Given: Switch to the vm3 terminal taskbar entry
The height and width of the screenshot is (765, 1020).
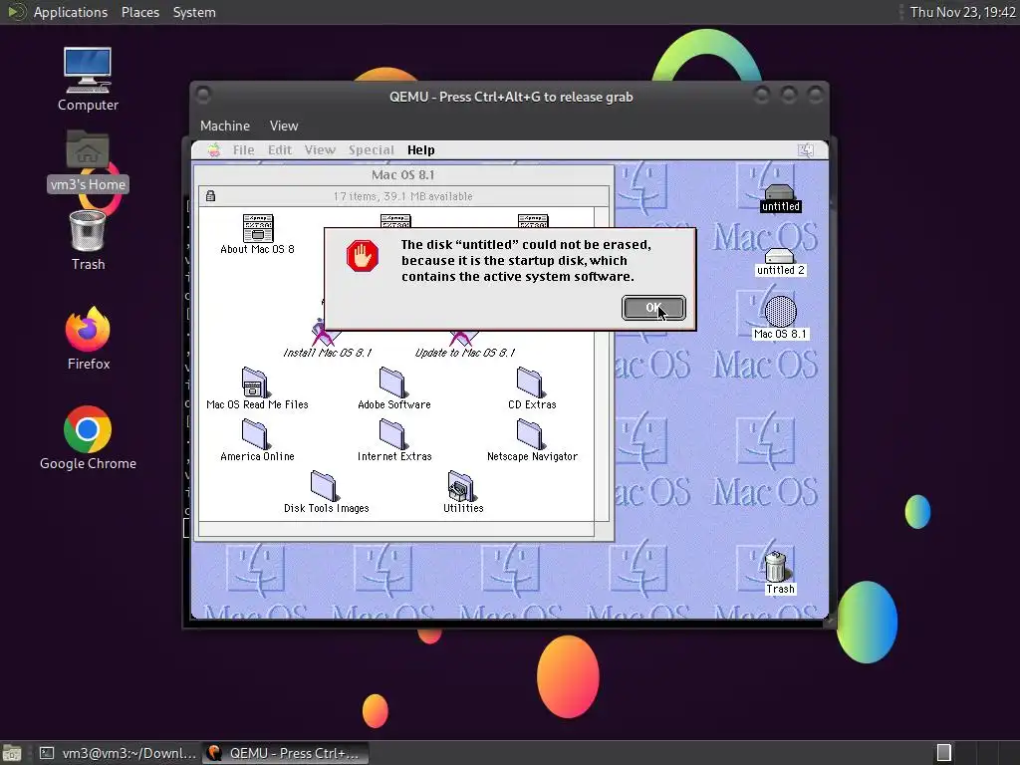Looking at the screenshot, I should (x=118, y=753).
